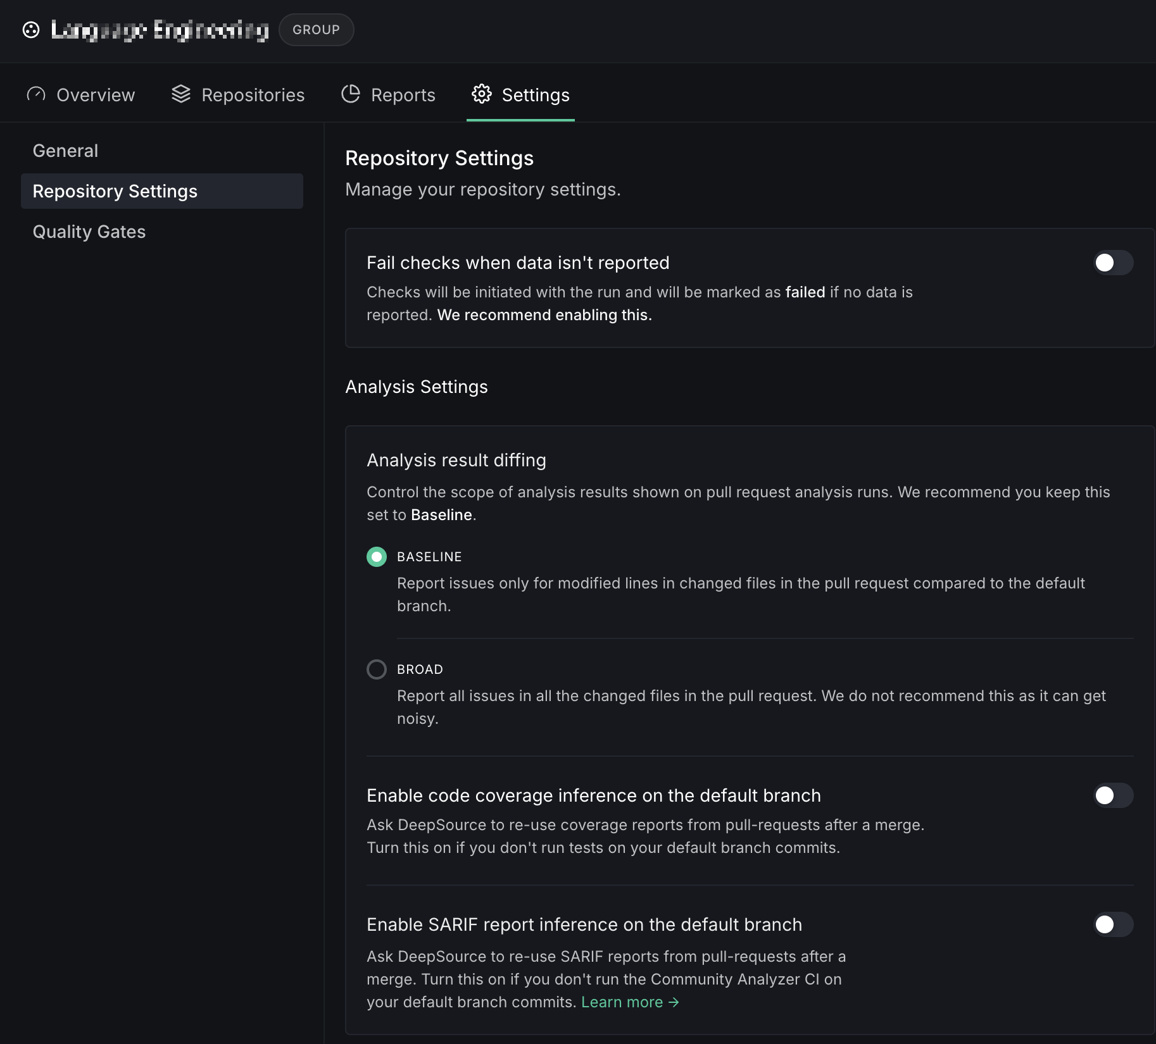Click the arrow icon after Learn more
This screenshot has height=1044, width=1156.
(674, 1002)
